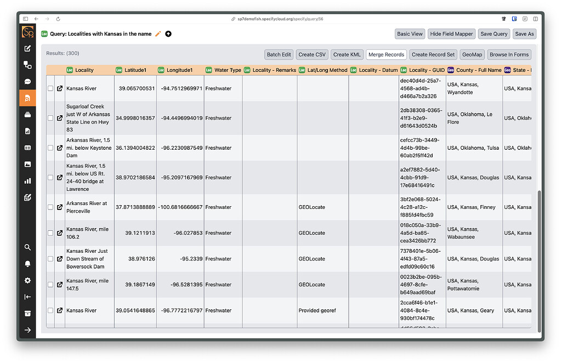Save the query with Save Query
Screen dimensions: 561x363
(x=494, y=33)
